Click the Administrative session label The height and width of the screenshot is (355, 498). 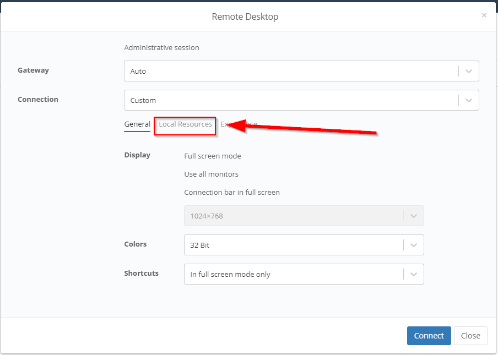[x=161, y=47]
